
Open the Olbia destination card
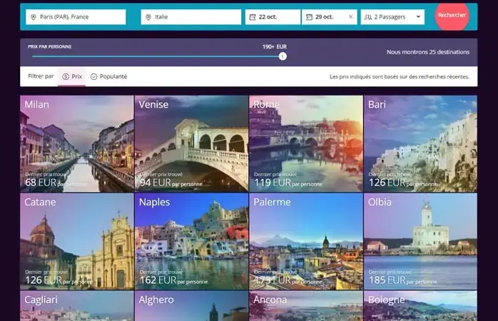[x=420, y=242]
